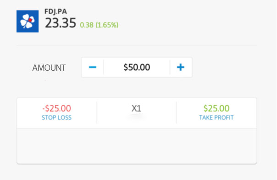Click the $50.00 amount input field

point(137,67)
